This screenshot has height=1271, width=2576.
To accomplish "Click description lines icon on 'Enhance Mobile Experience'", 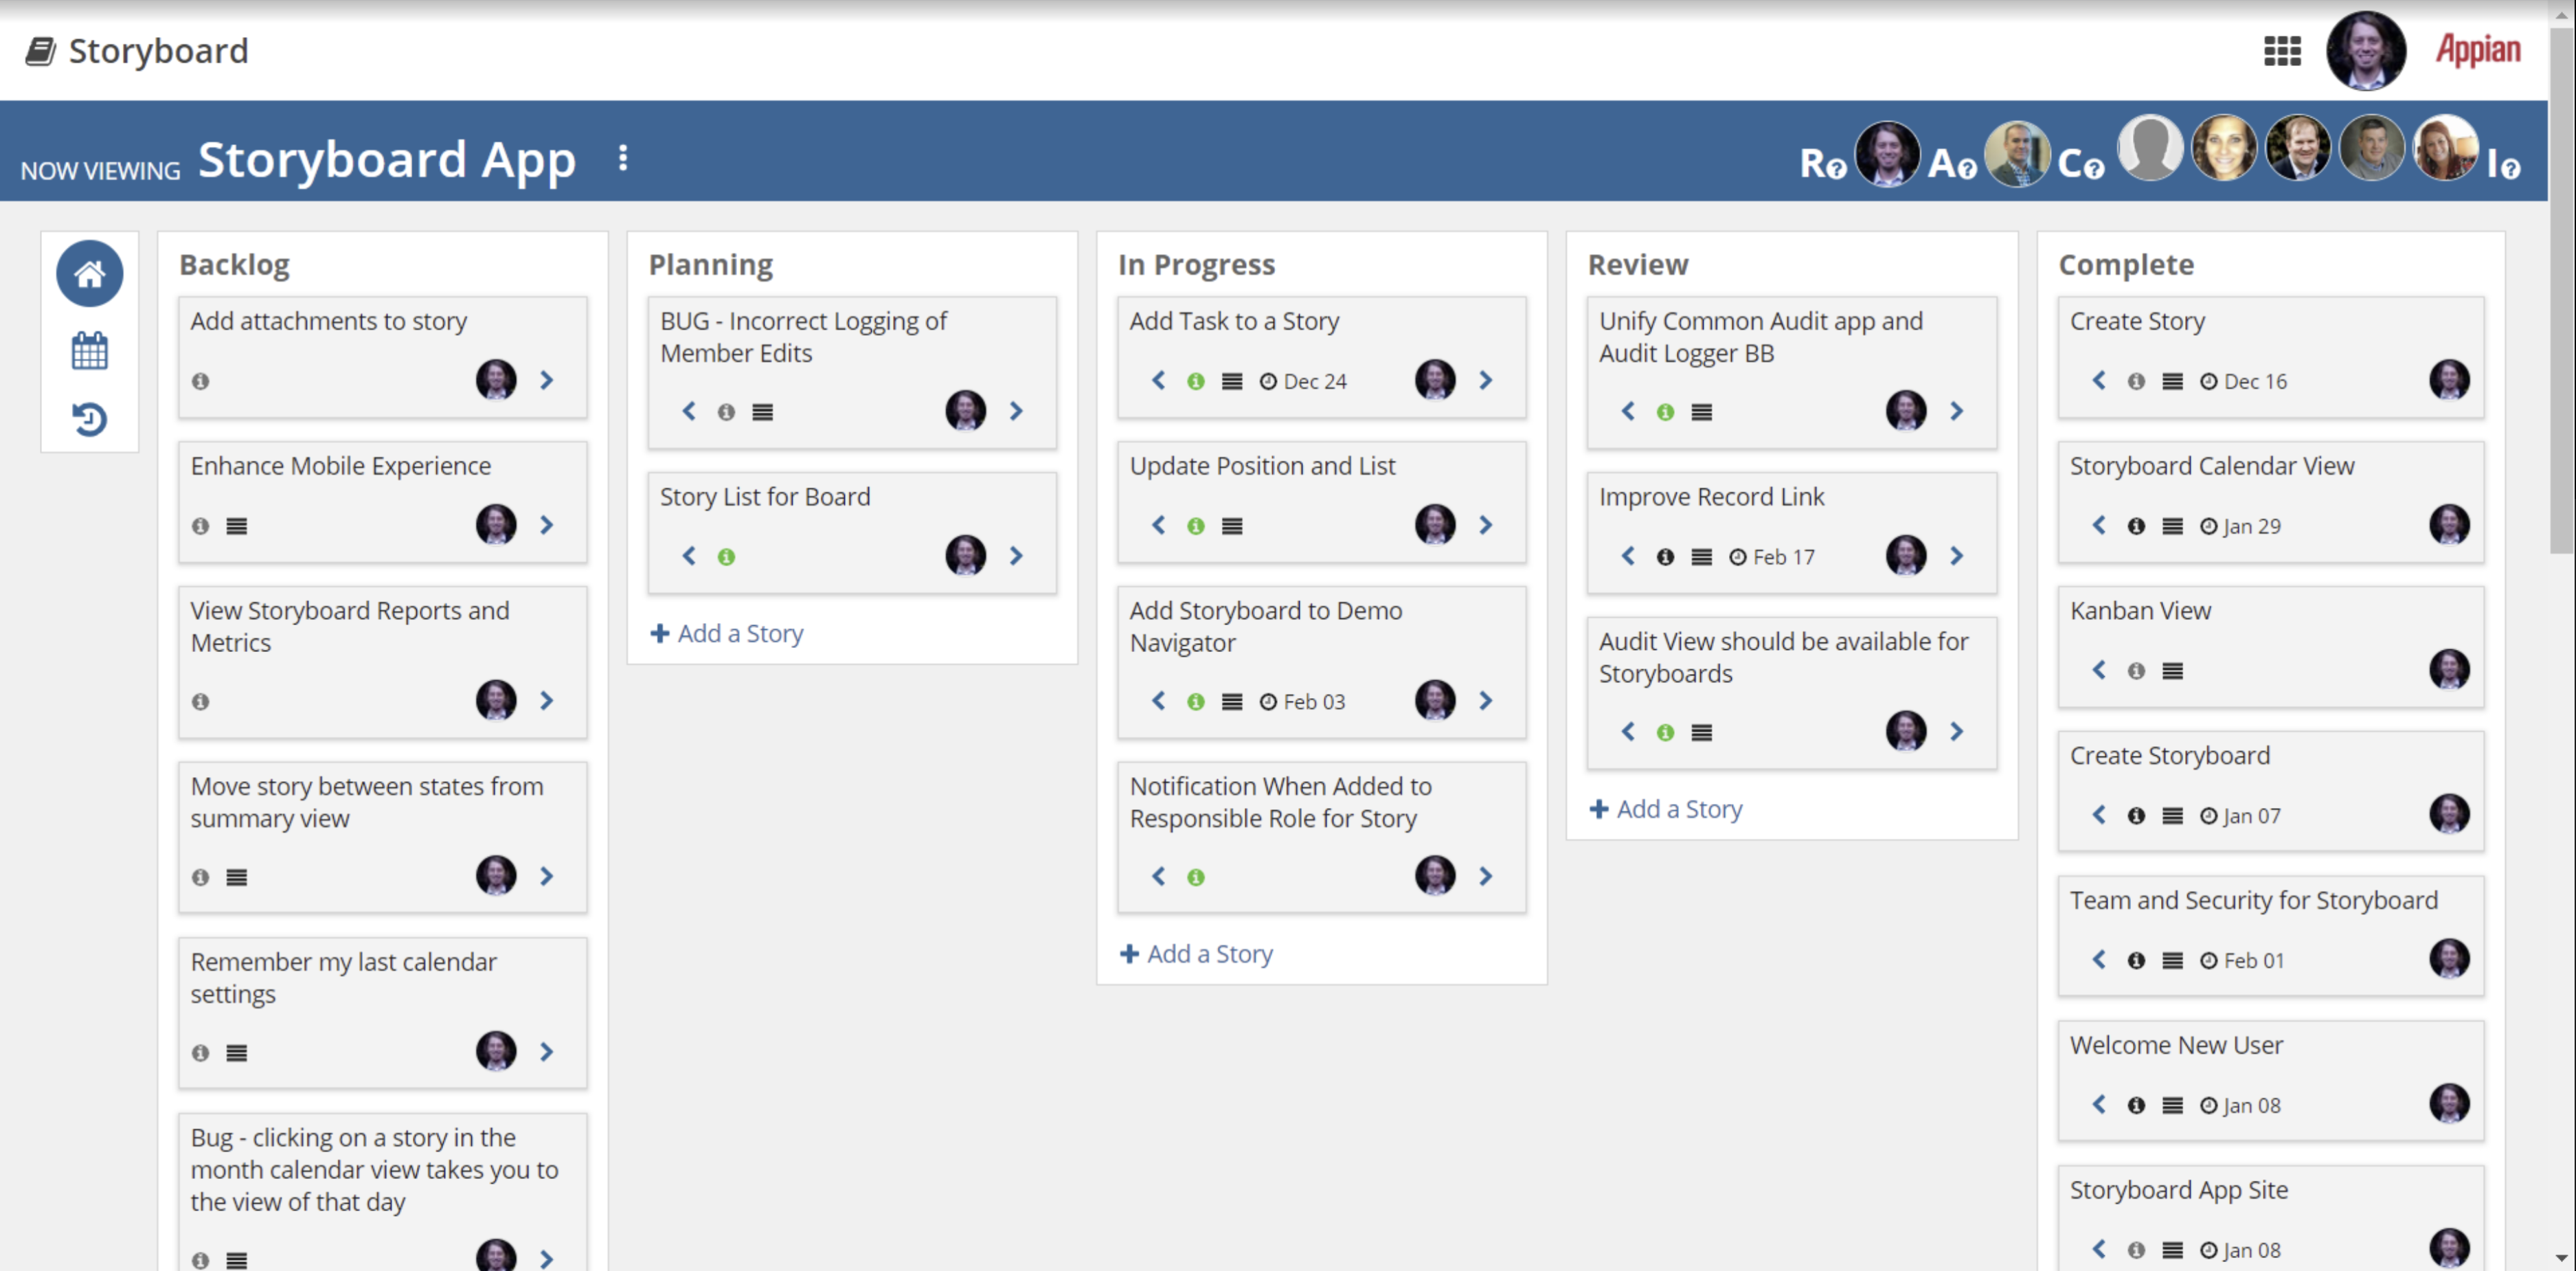I will point(236,526).
